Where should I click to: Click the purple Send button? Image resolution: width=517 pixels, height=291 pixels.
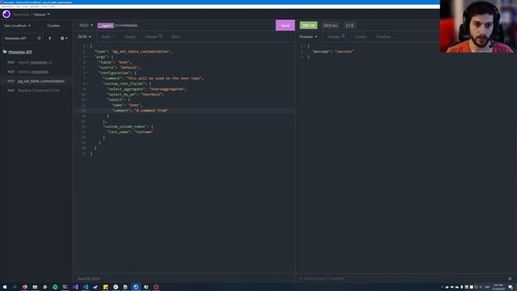click(x=285, y=25)
